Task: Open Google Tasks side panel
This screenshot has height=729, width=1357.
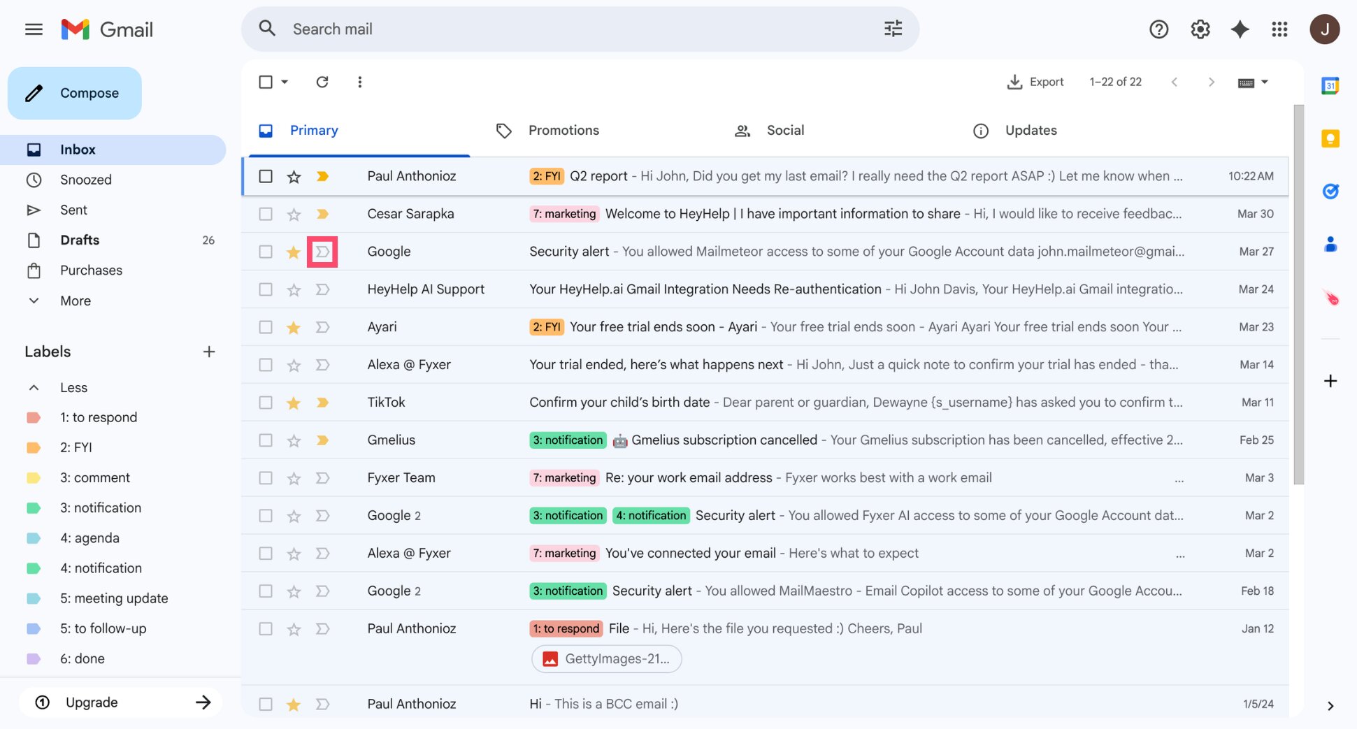Action: [1330, 192]
